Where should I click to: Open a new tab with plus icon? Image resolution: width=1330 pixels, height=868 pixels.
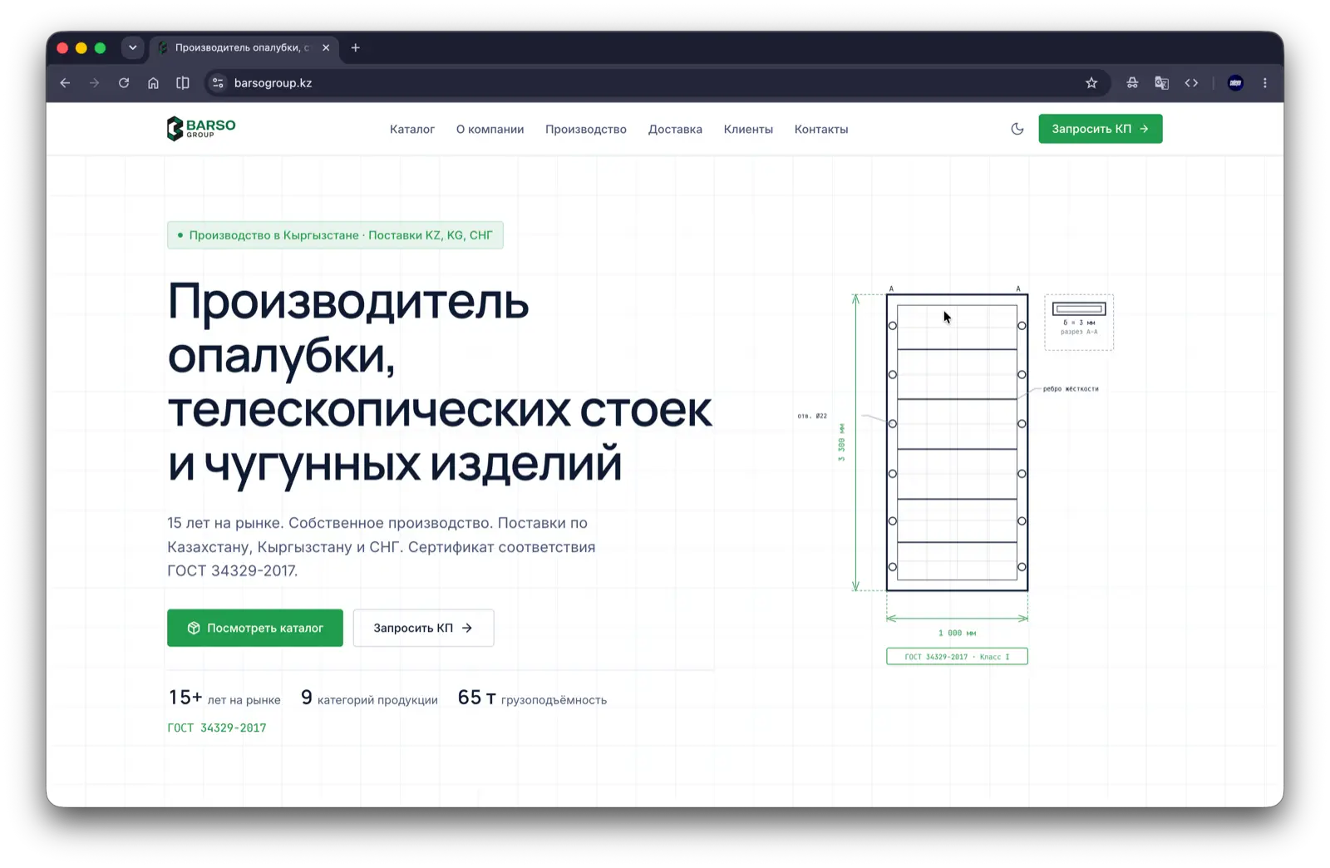tap(356, 48)
